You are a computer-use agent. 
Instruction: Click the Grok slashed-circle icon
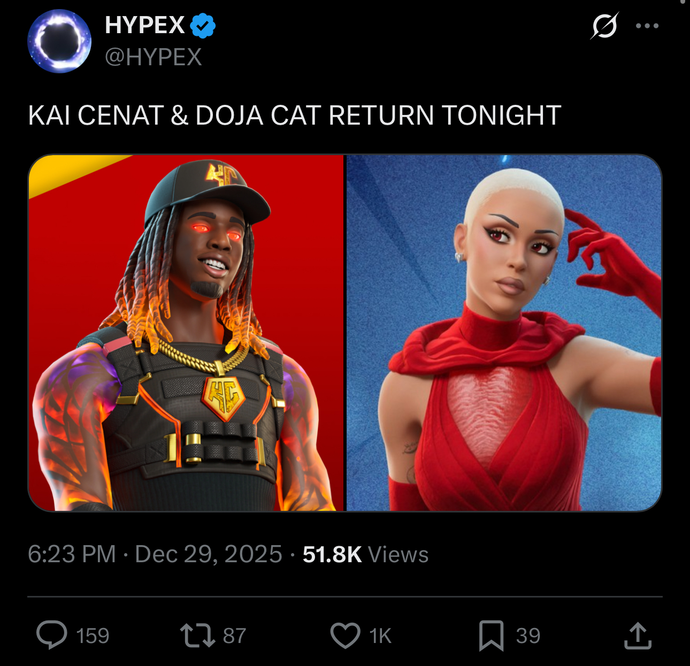605,25
